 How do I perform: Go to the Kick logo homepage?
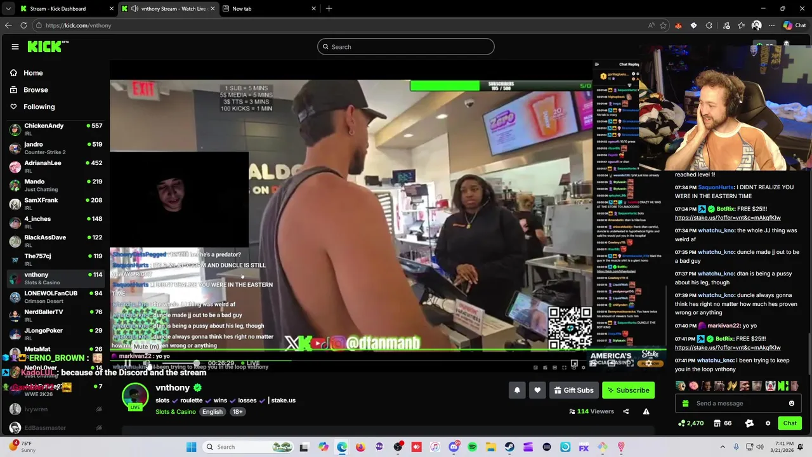(x=48, y=46)
